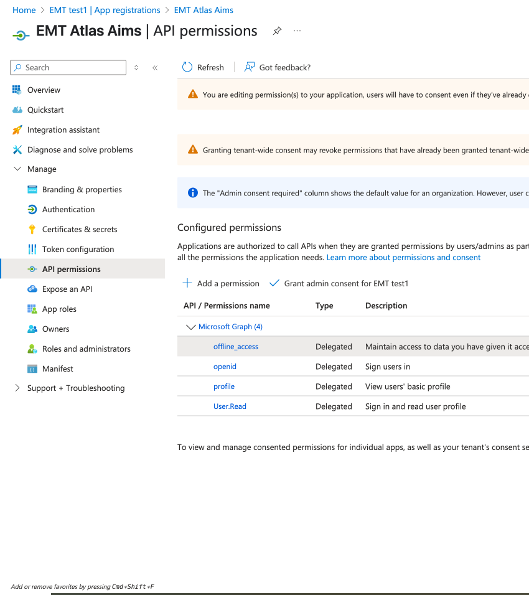Click the EMT Atlas Aims breadcrumb
The width and height of the screenshot is (529, 595).
click(x=204, y=10)
